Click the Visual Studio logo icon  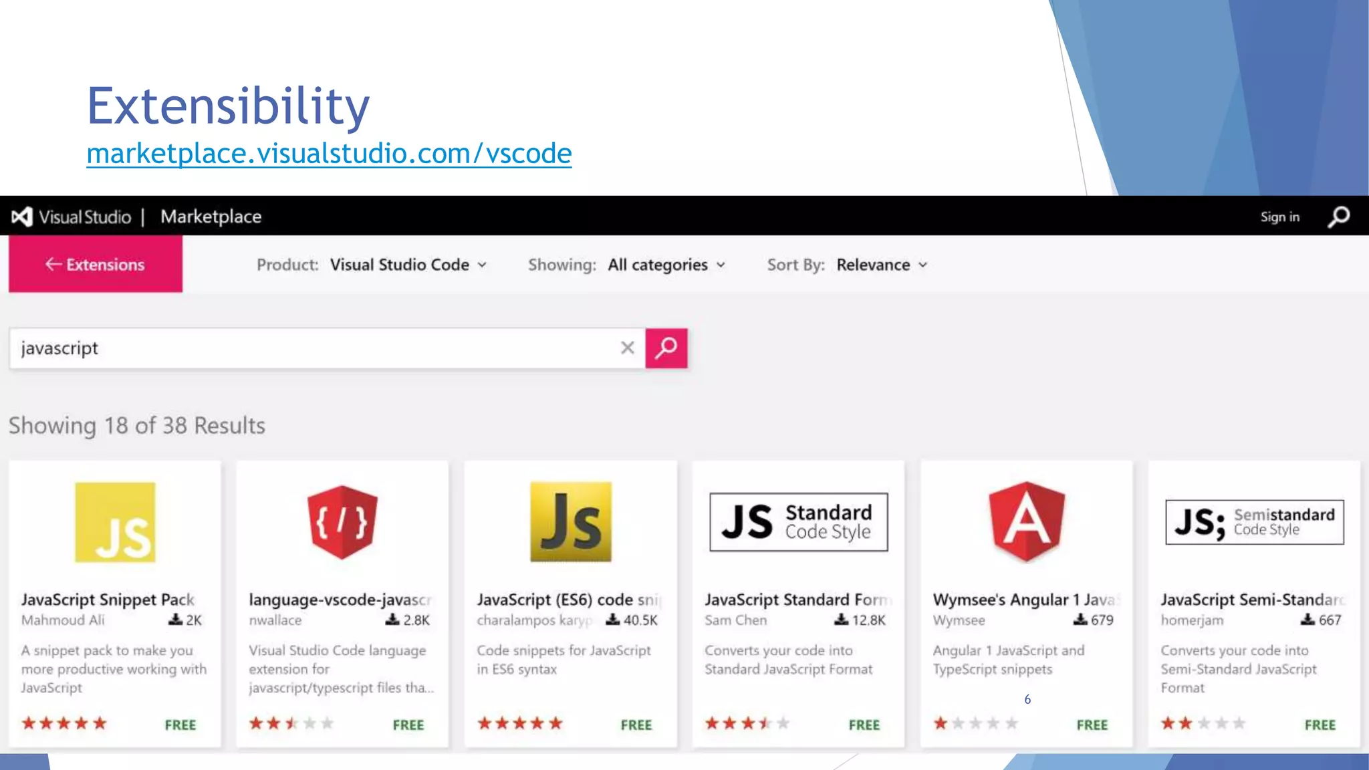coord(22,217)
